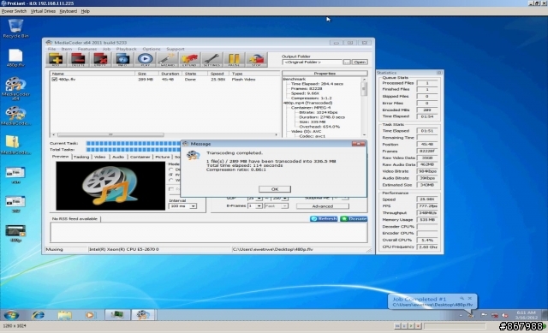Viewport: 548px width, 333px height.
Task: Open the dropdown beside B-Frames count
Action: 284,206
